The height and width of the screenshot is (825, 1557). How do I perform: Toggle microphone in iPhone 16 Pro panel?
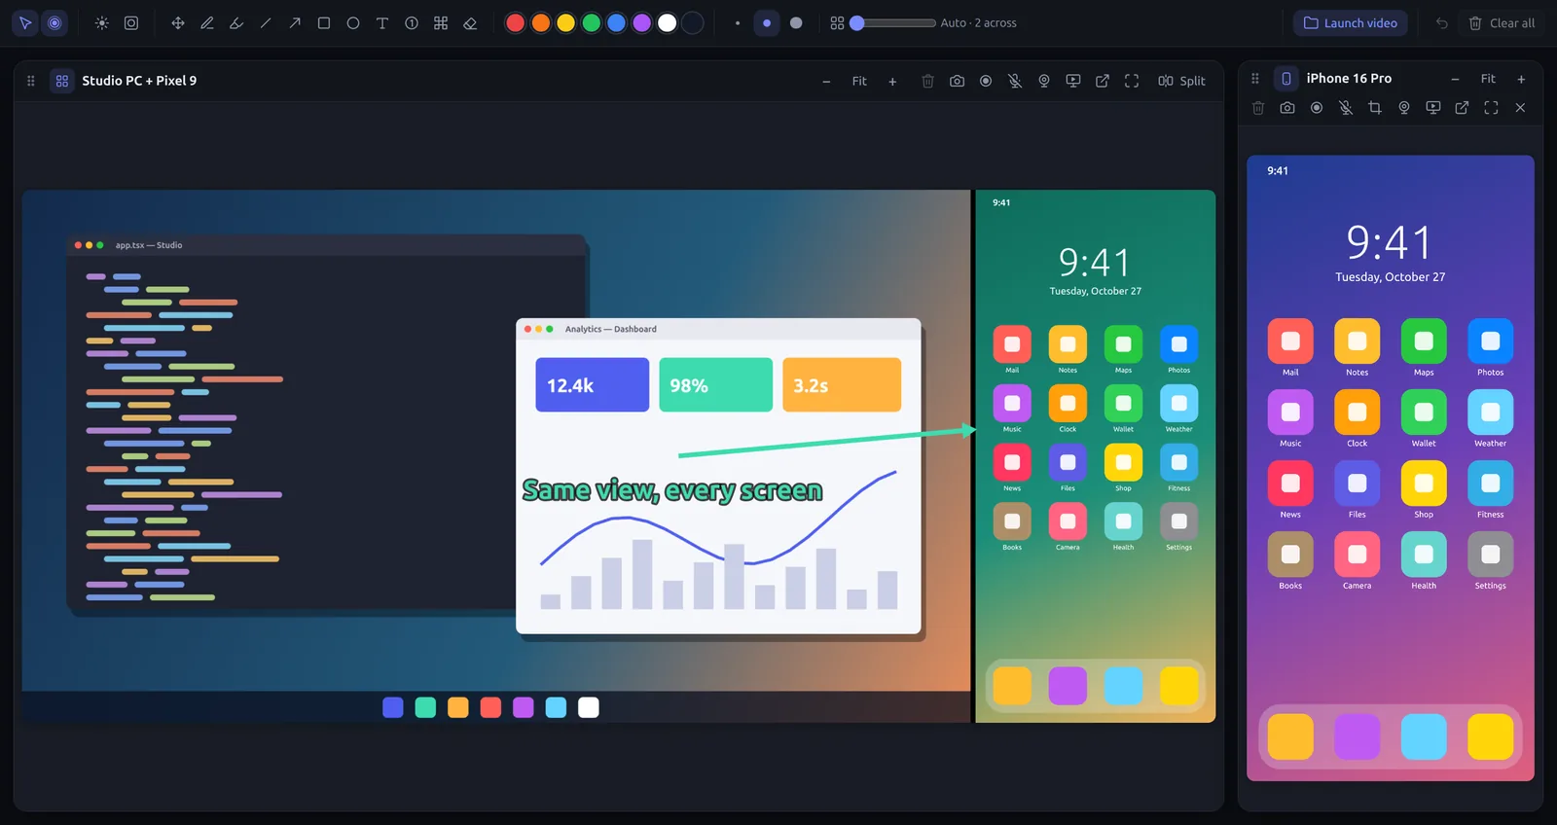tap(1346, 108)
